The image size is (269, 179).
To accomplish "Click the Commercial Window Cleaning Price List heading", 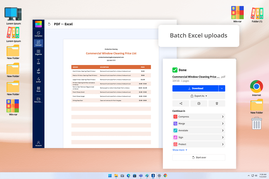I will coord(111,53).
